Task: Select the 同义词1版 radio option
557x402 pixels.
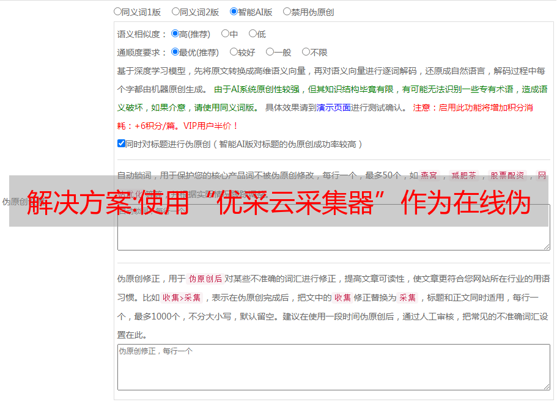Action: click(117, 12)
